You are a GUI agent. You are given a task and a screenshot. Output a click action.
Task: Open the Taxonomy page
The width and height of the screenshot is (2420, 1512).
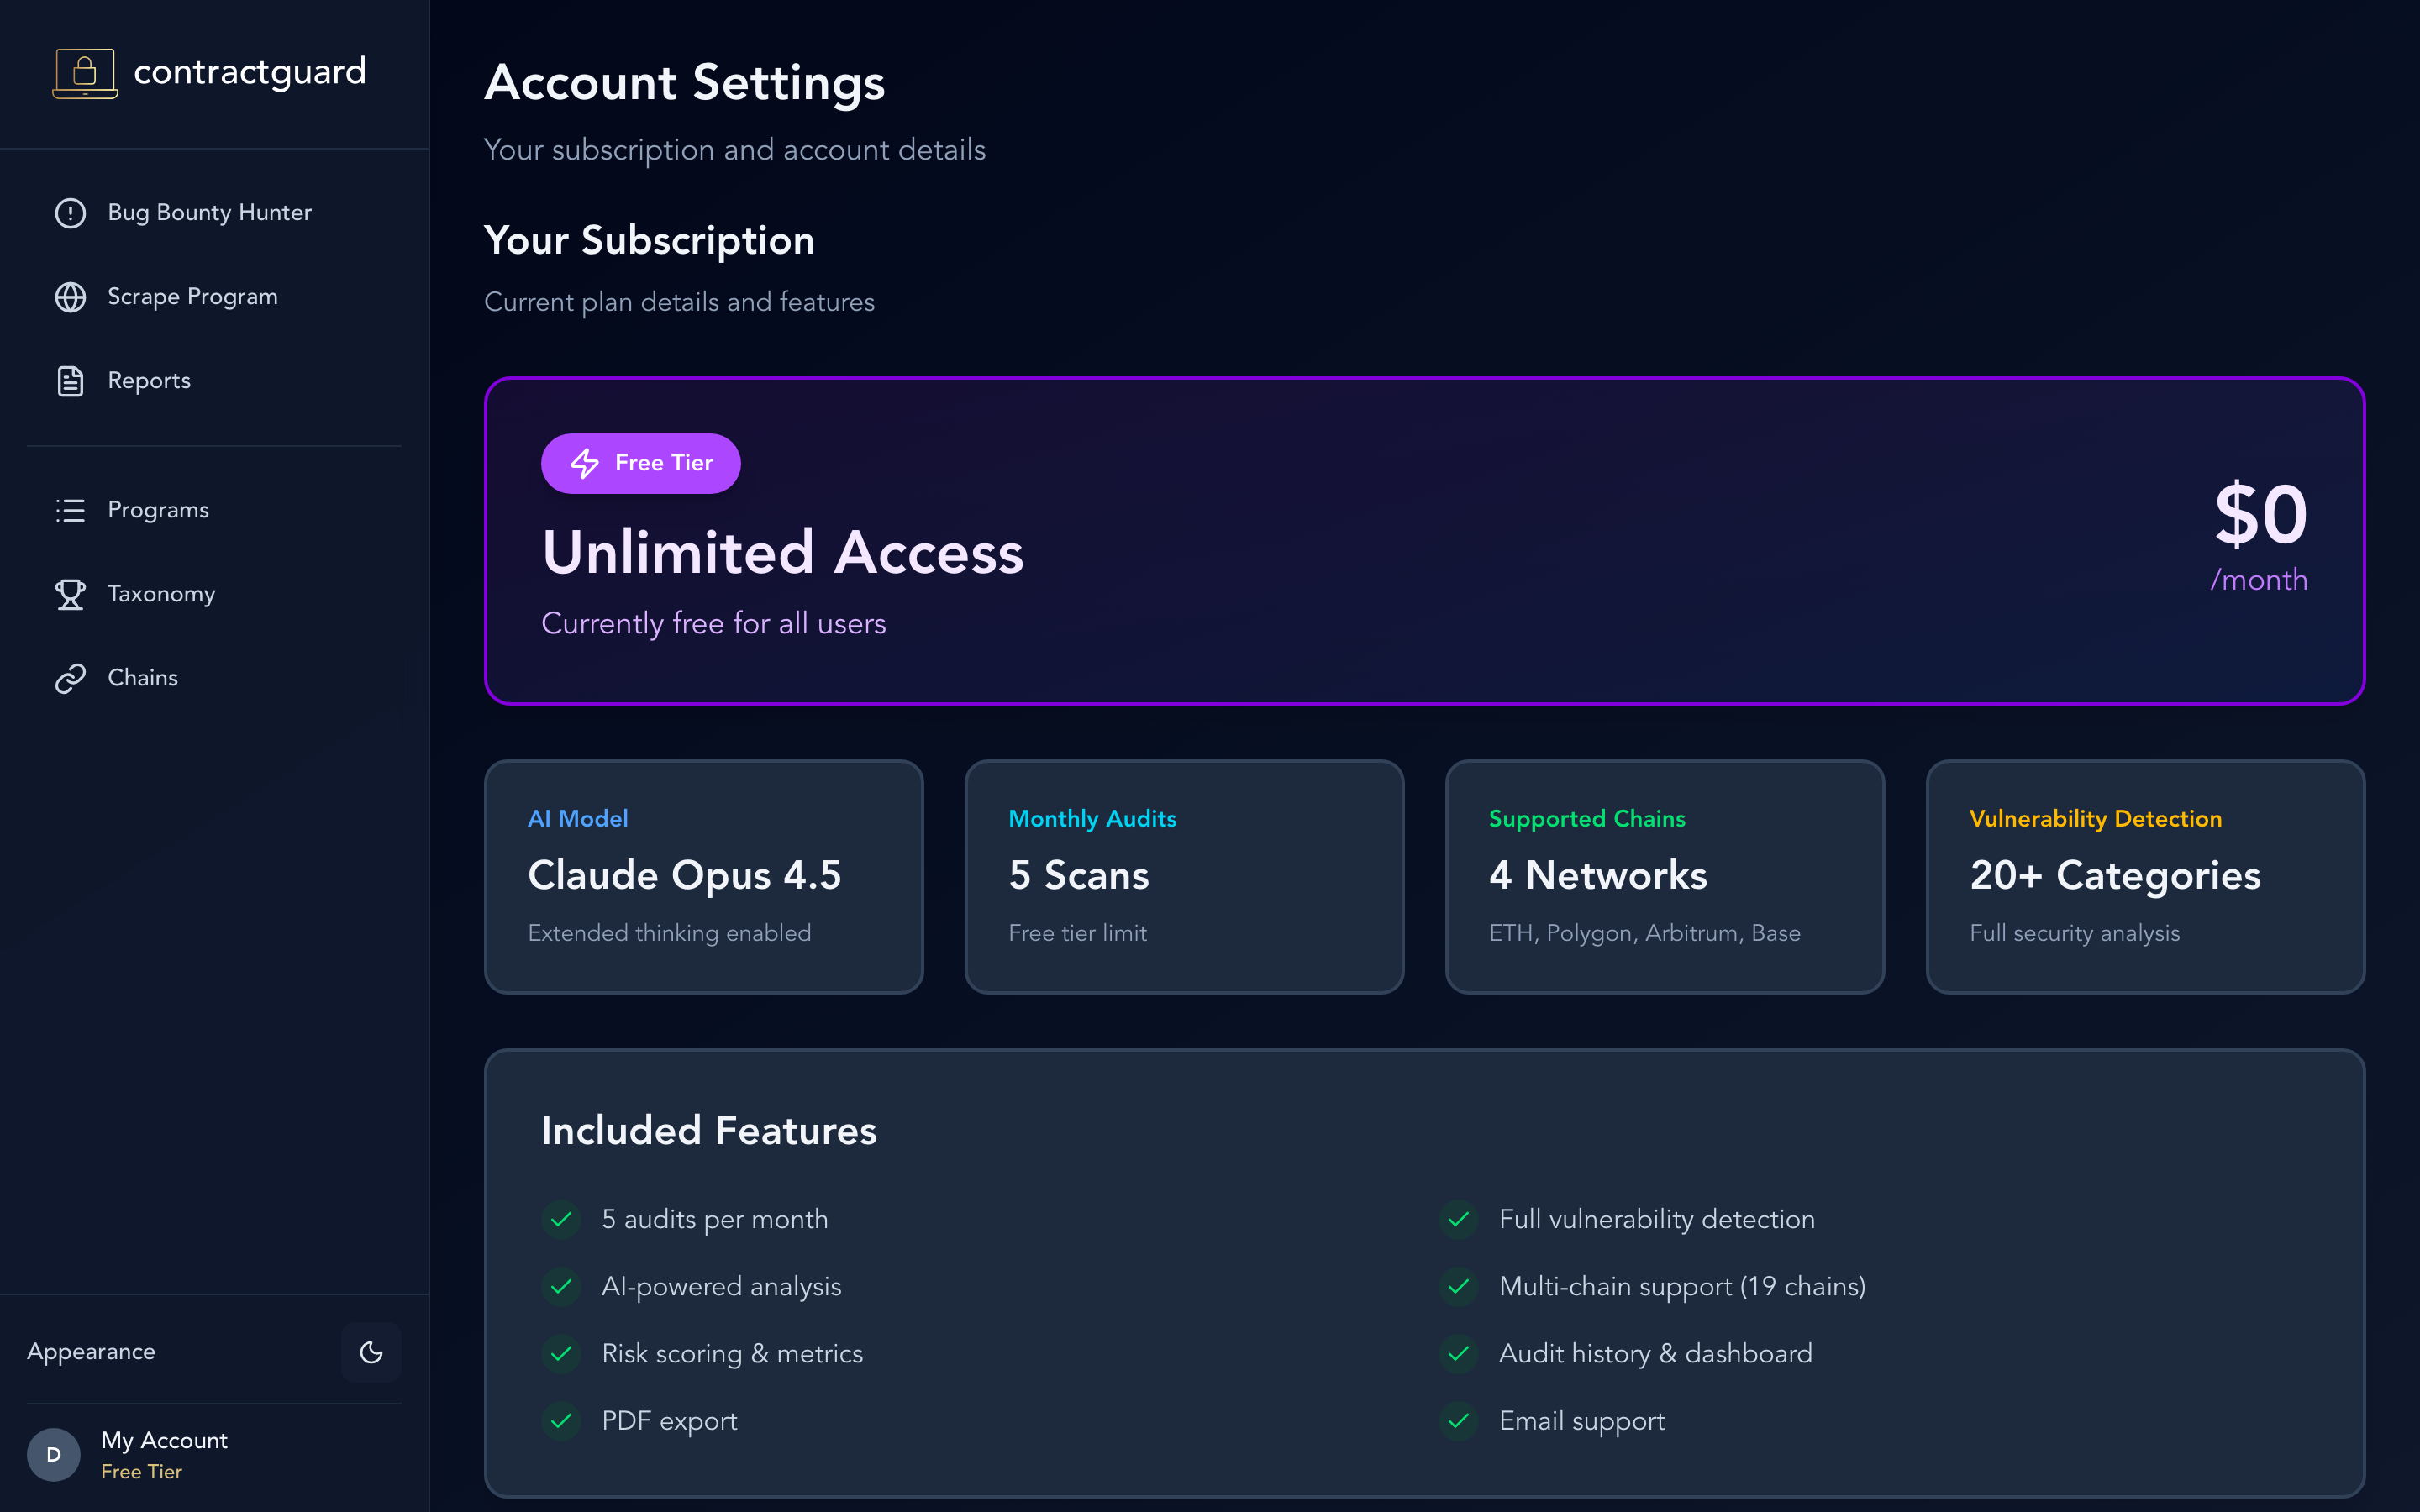(214, 594)
